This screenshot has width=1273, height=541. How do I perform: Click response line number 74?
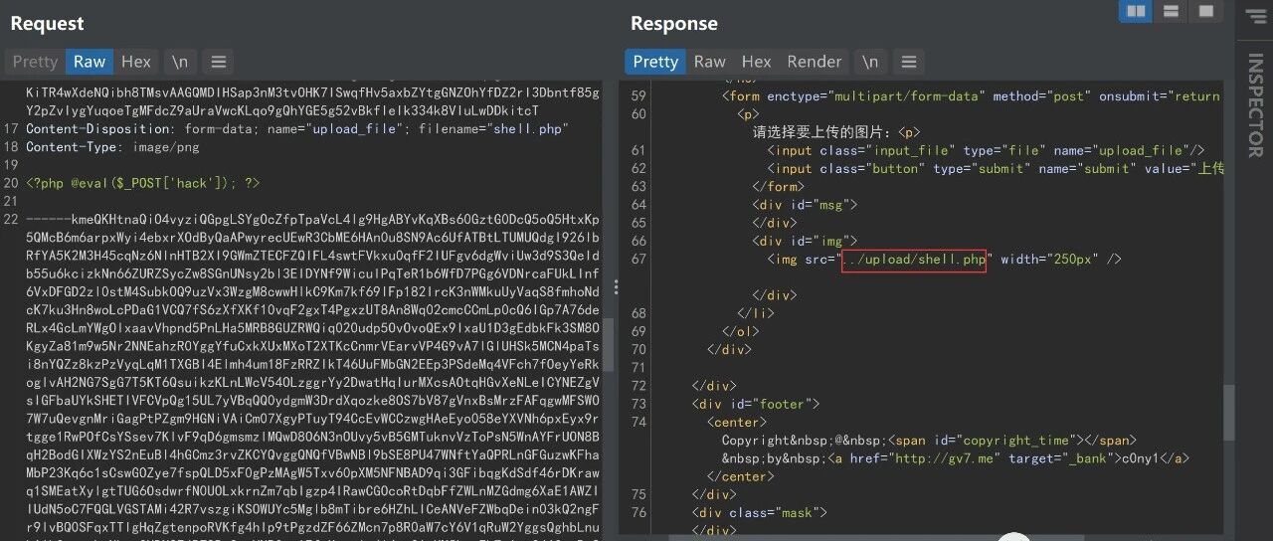pyautogui.click(x=637, y=422)
